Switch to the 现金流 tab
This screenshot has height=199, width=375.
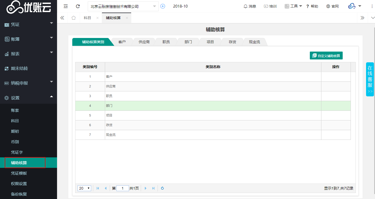254,42
